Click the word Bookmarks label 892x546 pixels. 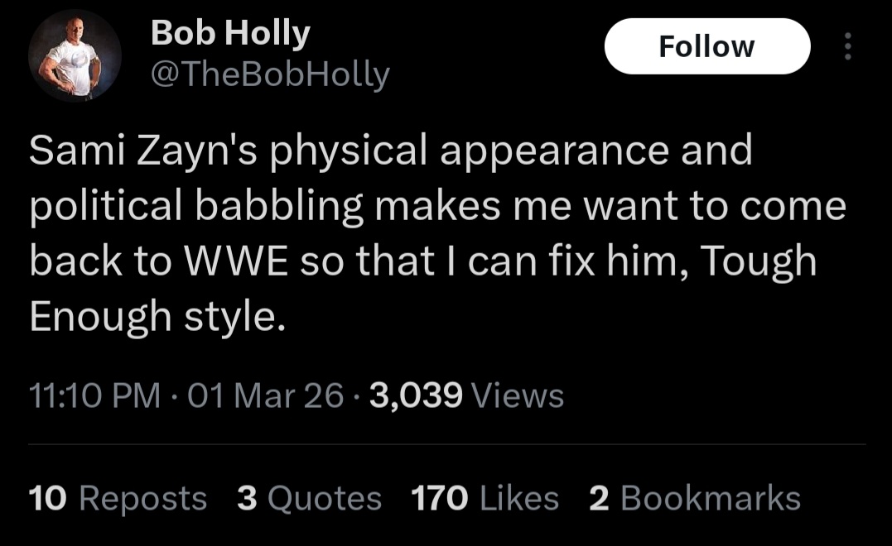[710, 498]
